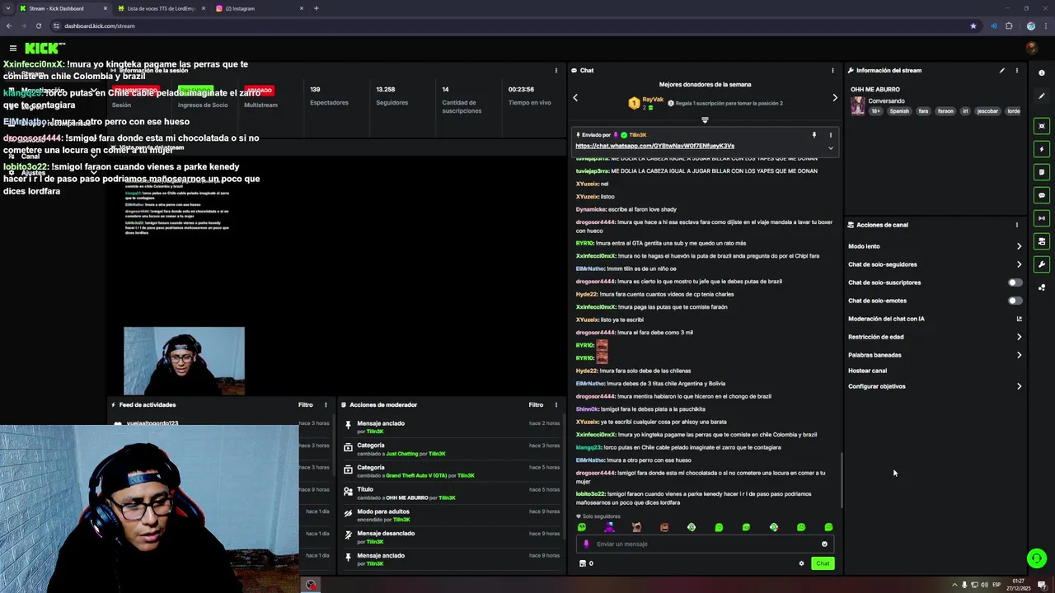The width and height of the screenshot is (1055, 593).
Task: Open stream information panel options menu
Action: 1016,70
